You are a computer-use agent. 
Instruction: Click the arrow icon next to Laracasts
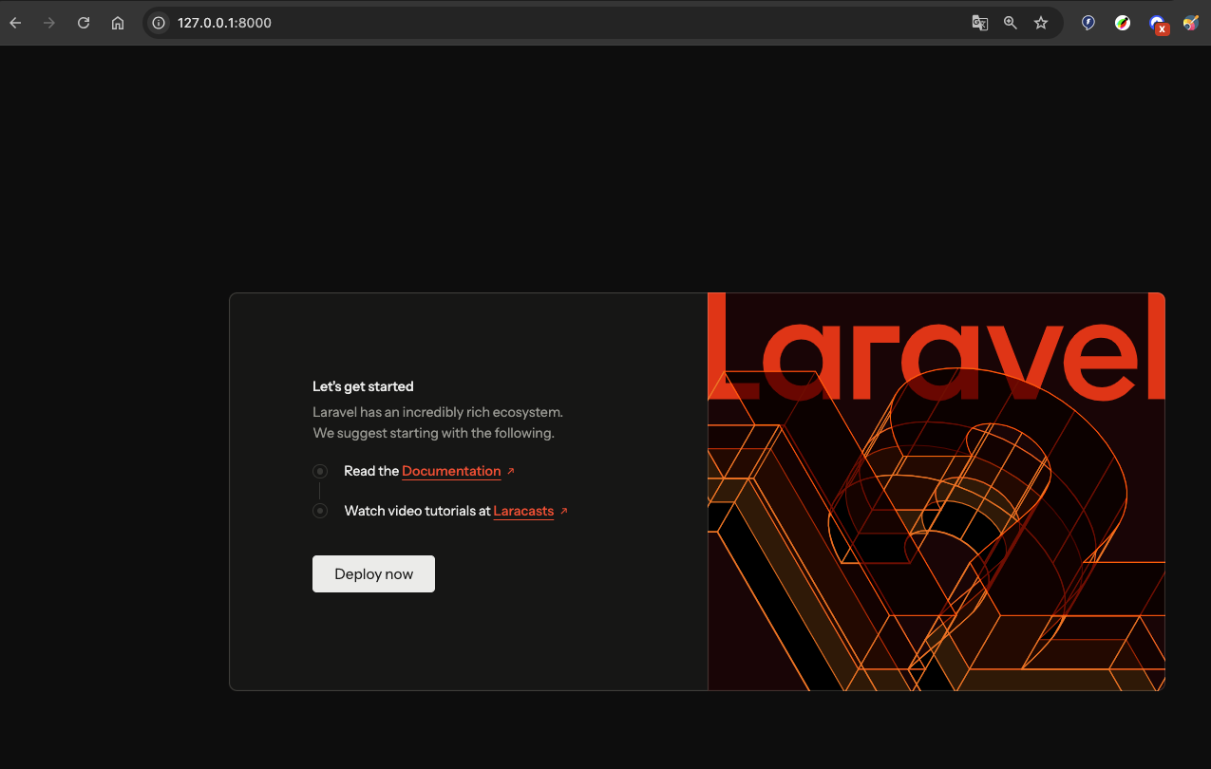pos(564,511)
